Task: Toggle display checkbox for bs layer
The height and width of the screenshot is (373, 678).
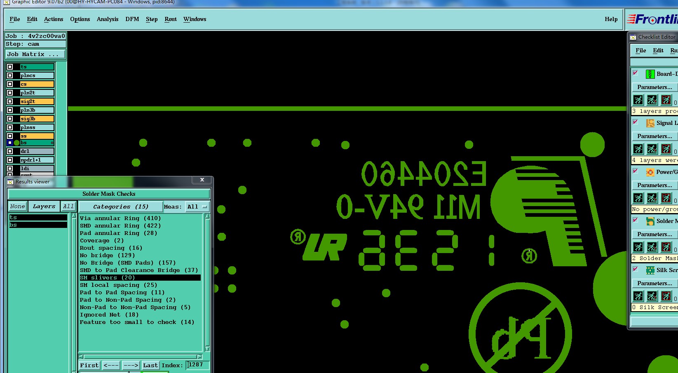Action: tap(10, 143)
